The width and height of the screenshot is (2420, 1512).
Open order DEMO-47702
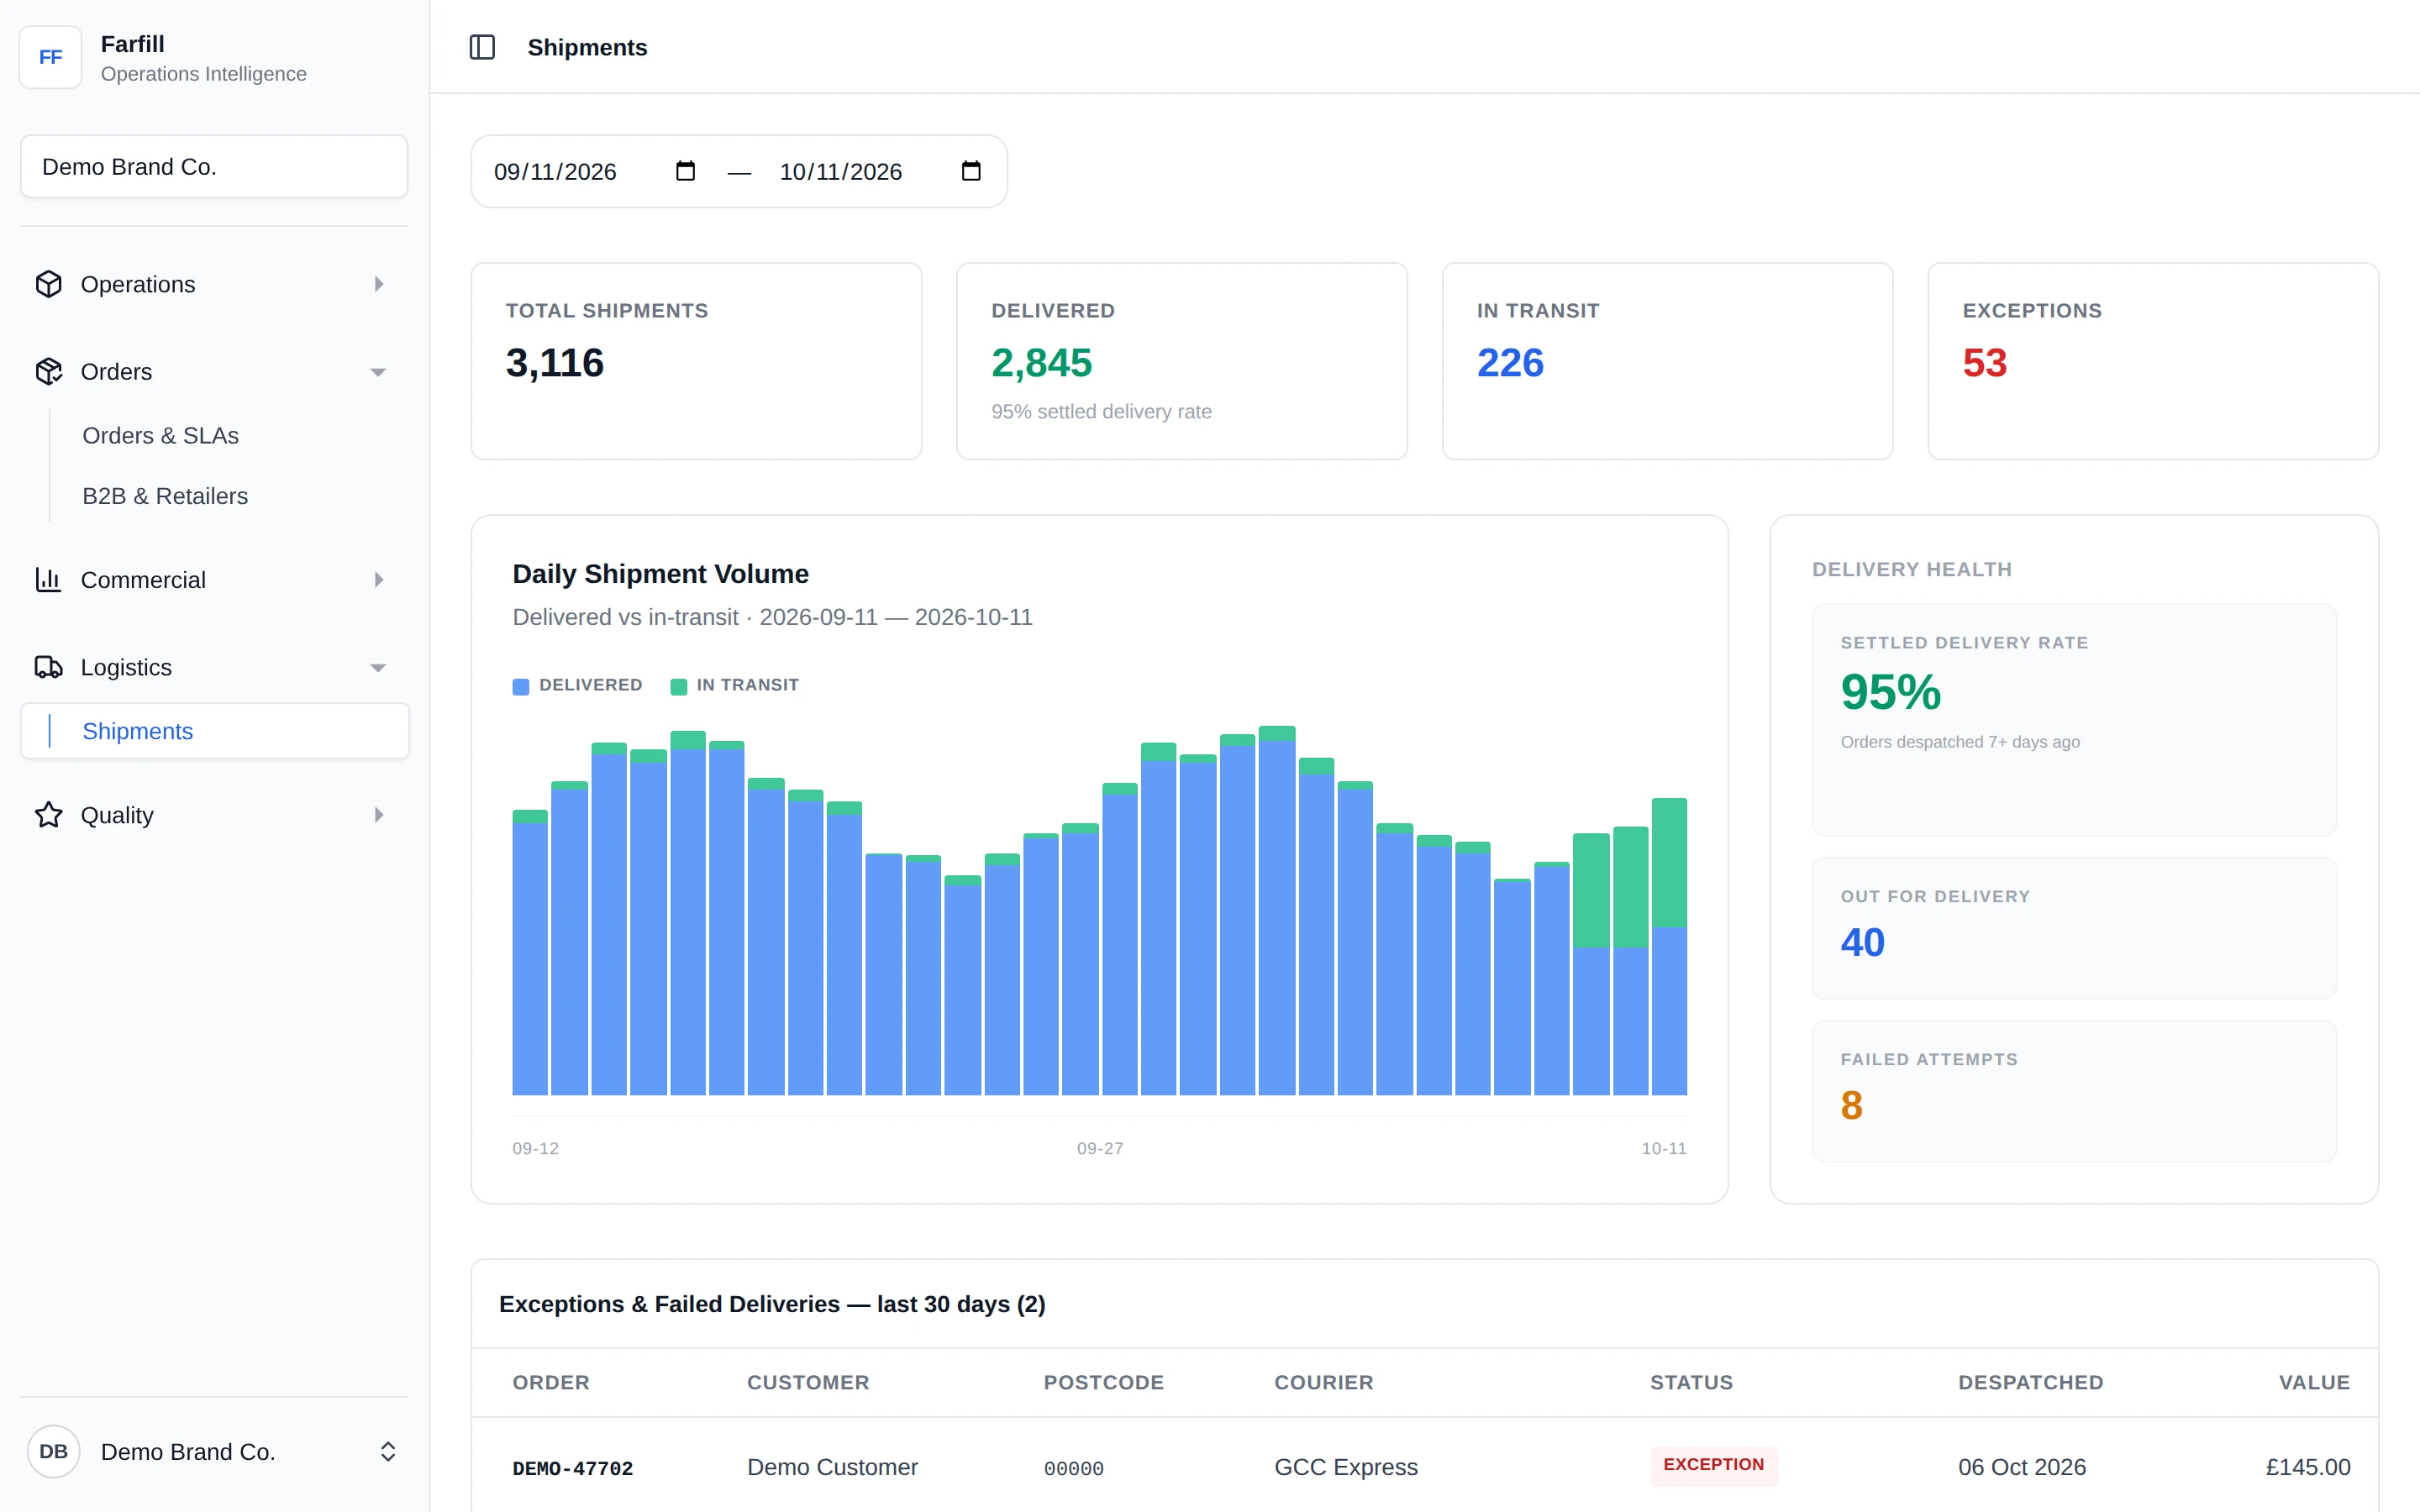tap(572, 1468)
